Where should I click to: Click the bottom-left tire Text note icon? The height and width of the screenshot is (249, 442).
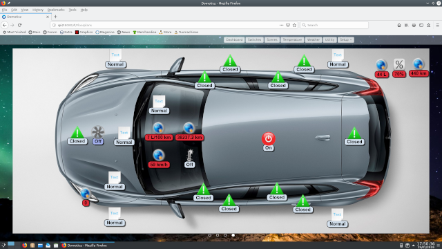point(114,213)
